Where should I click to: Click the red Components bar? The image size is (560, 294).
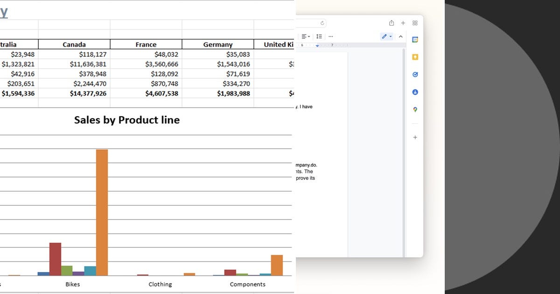230,273
